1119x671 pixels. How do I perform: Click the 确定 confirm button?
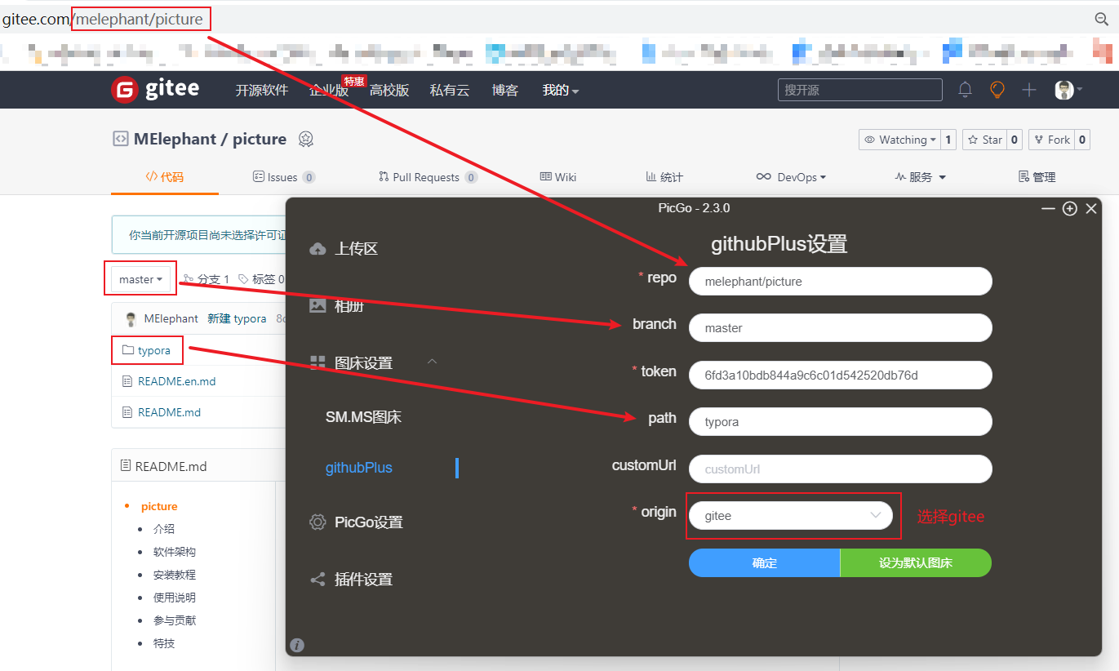coord(764,562)
